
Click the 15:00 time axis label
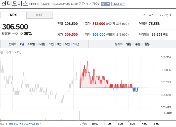click(x=156, y=124)
